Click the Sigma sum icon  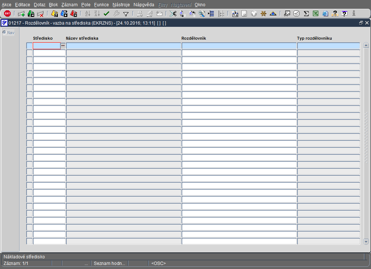(306, 14)
